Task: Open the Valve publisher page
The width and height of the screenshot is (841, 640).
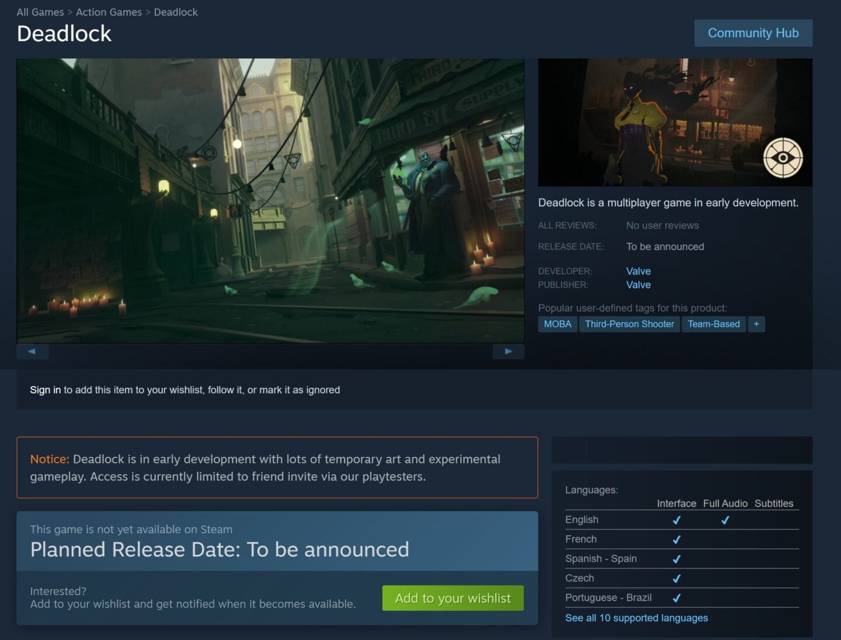Action: (x=638, y=285)
